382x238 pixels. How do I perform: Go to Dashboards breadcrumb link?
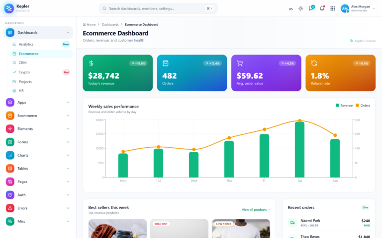(110, 24)
